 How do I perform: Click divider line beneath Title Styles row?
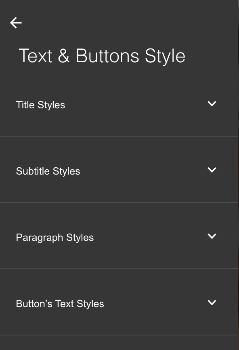pos(119,136)
